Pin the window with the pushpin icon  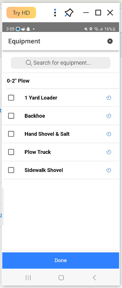click(x=69, y=13)
